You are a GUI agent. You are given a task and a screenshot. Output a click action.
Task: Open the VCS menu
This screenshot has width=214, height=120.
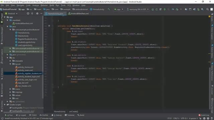click(69, 5)
